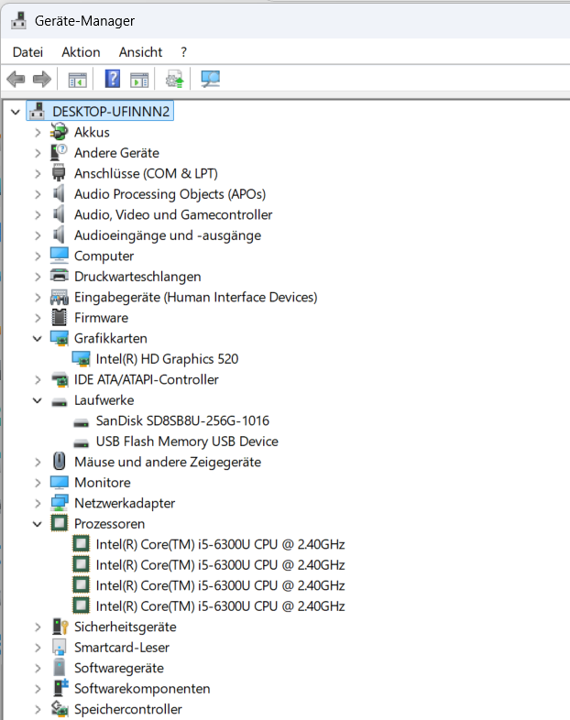The image size is (570, 720).
Task: Click the Audio, Video und Gamecontroller speaker icon
Action: [x=60, y=214]
